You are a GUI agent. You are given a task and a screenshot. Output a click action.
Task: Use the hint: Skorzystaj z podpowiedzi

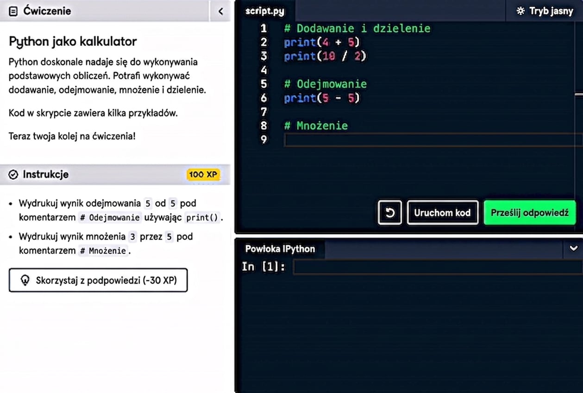pyautogui.click(x=98, y=280)
